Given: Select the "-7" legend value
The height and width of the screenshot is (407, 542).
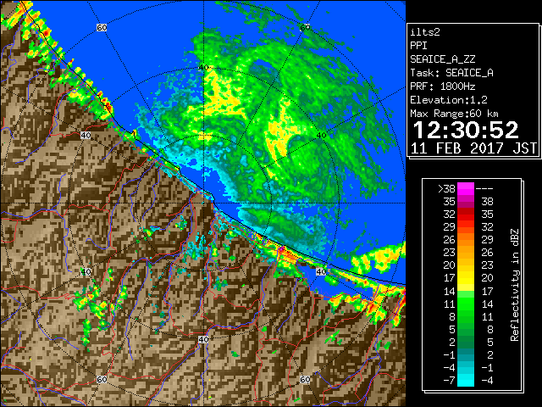Looking at the screenshot, I should pos(449,381).
